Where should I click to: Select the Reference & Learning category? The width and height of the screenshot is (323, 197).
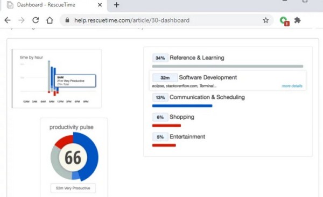pos(196,58)
